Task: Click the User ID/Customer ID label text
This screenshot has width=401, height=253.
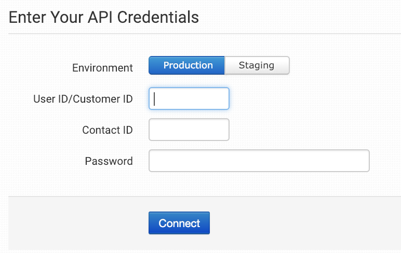Action: coord(83,99)
